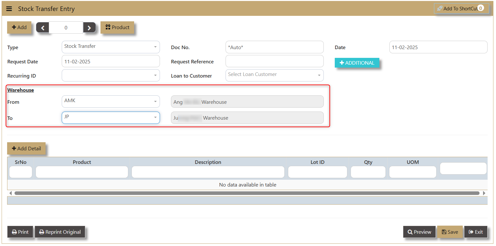Open the To warehouse dropdown
The height and width of the screenshot is (246, 496).
(111, 118)
